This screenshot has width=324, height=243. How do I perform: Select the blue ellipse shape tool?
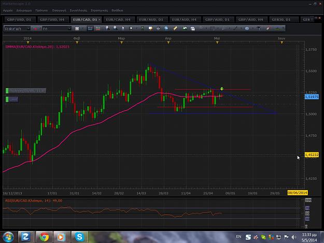[x=247, y=28]
